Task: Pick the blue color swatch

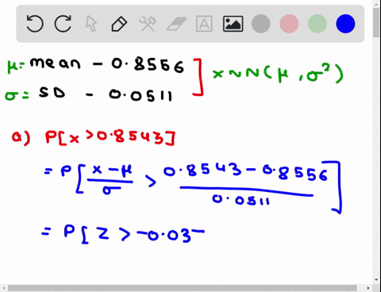Action: coord(345,24)
